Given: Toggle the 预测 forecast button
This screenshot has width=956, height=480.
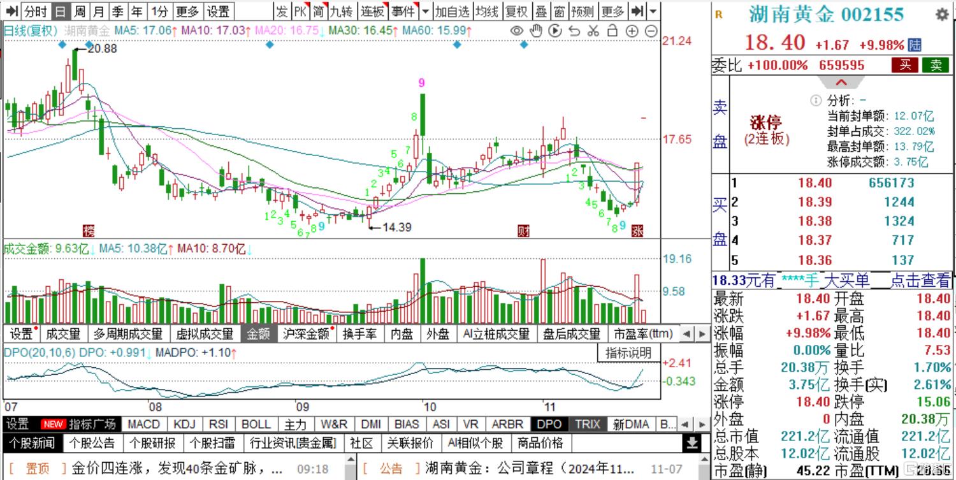Looking at the screenshot, I should tap(583, 11).
